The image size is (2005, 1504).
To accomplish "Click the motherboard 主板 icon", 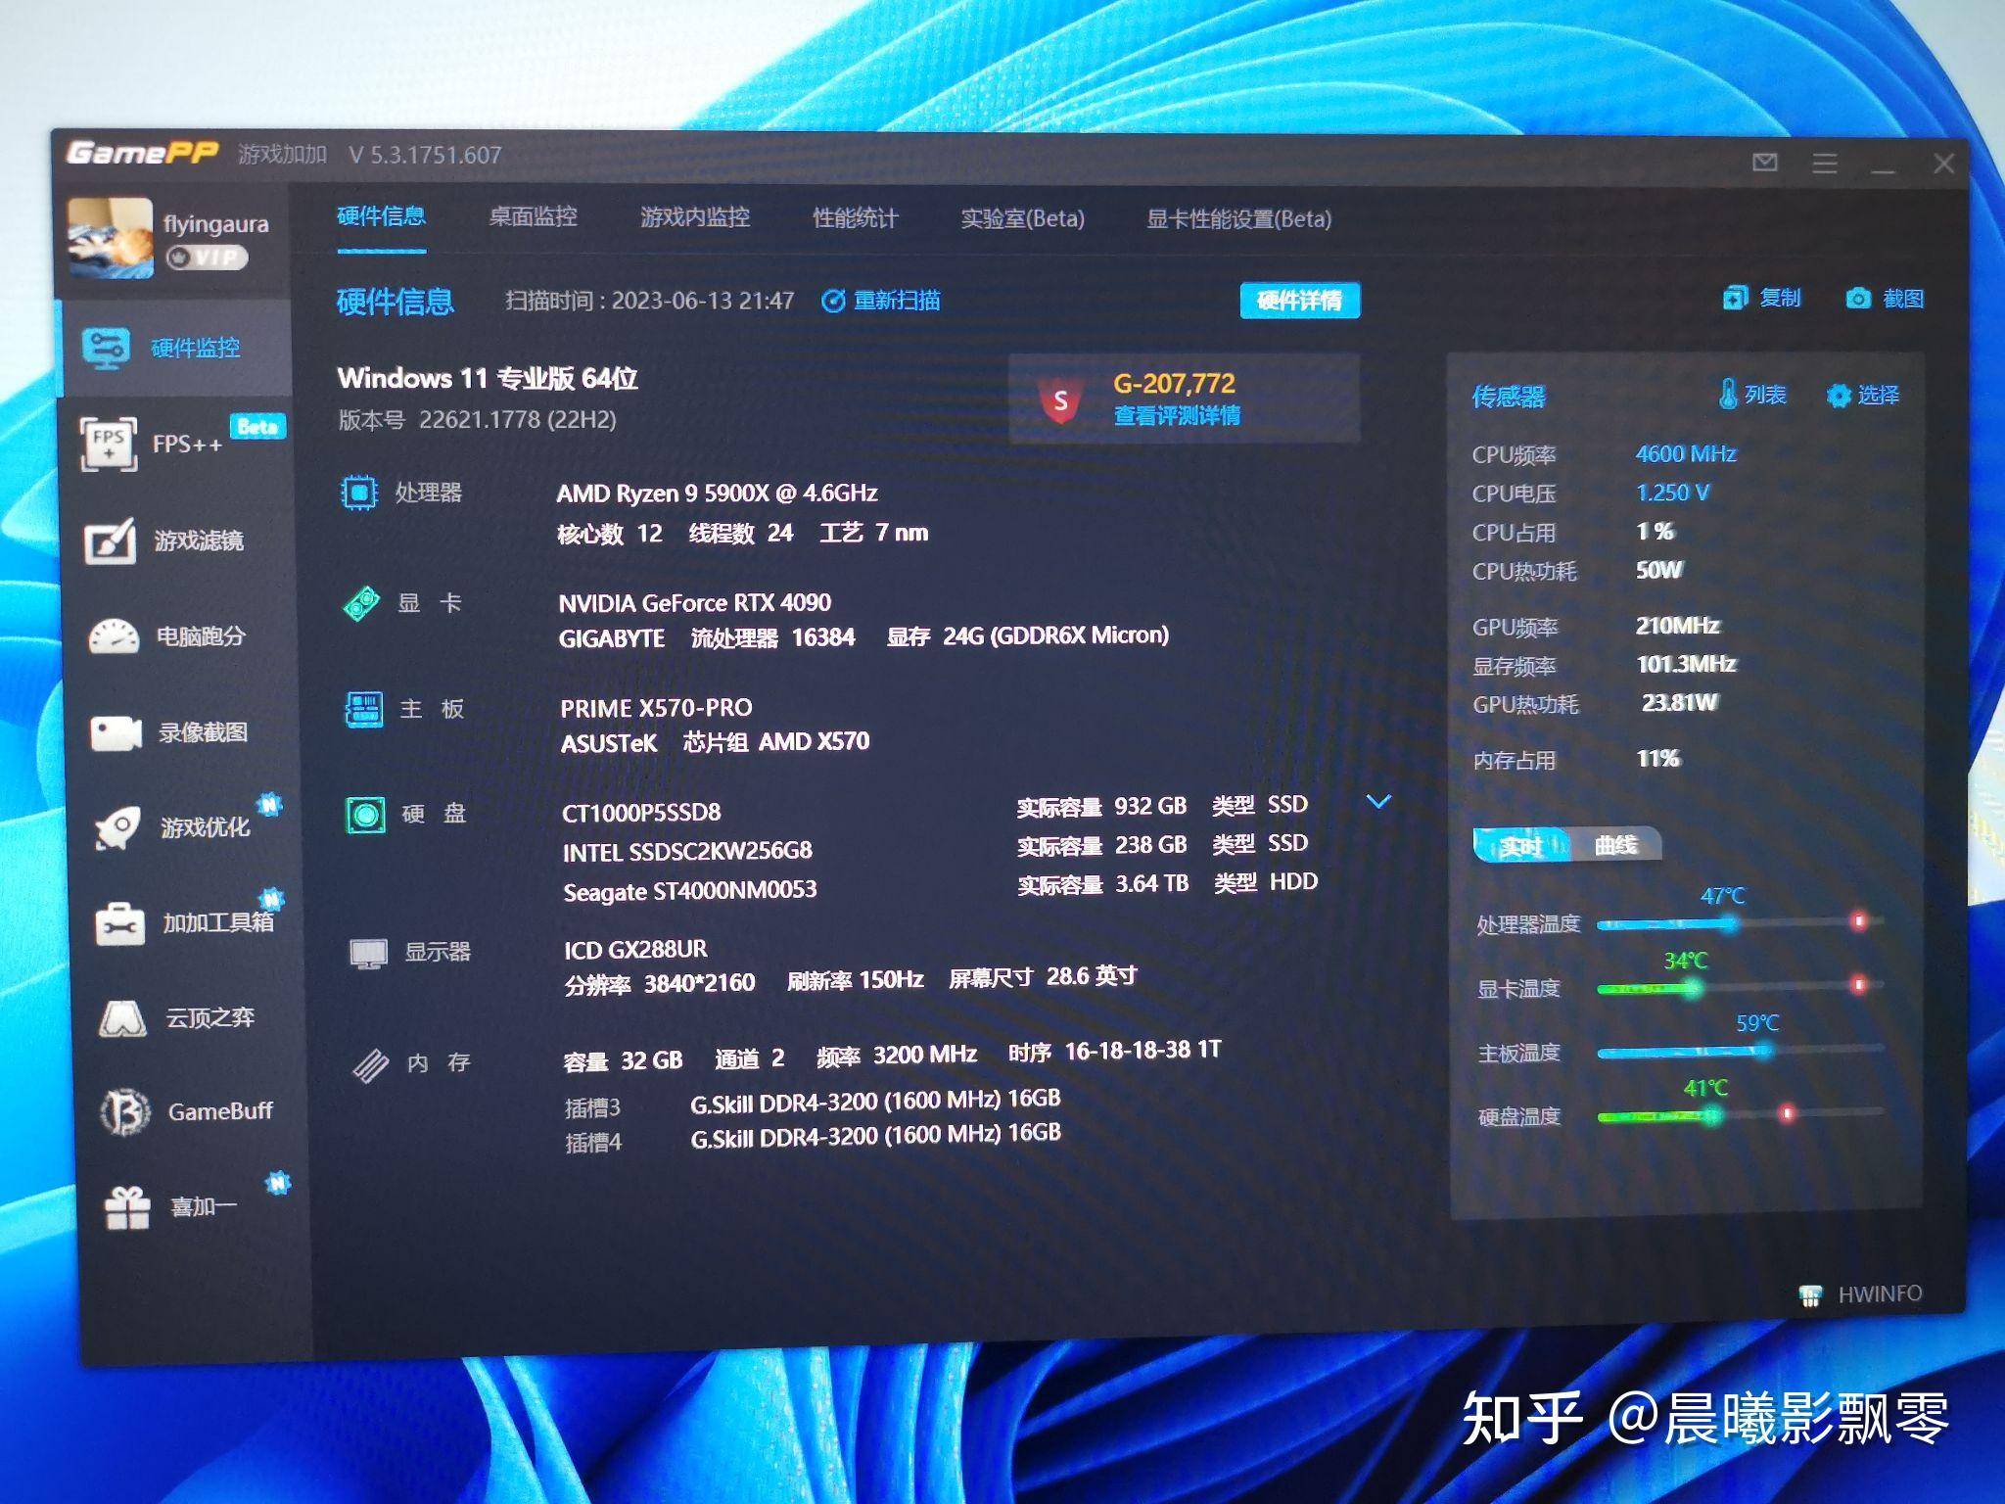I will point(364,708).
